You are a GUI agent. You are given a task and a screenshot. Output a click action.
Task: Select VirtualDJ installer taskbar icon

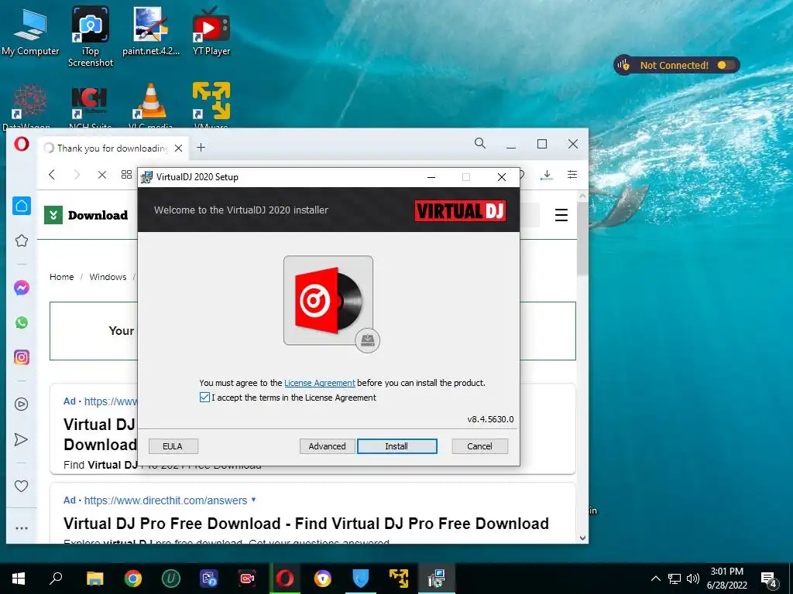(x=437, y=579)
